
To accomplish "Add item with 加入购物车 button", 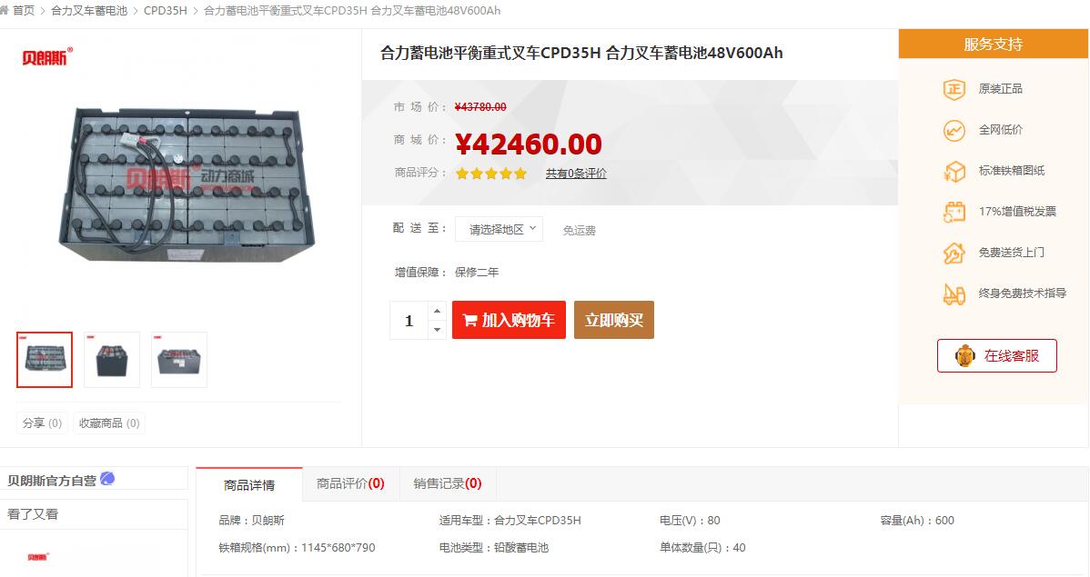I will (509, 320).
